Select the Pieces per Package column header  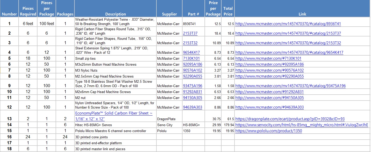(47, 9)
